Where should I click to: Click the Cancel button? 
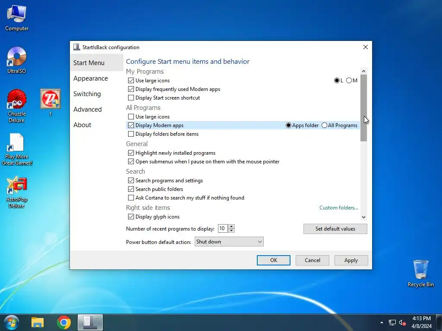pyautogui.click(x=313, y=260)
